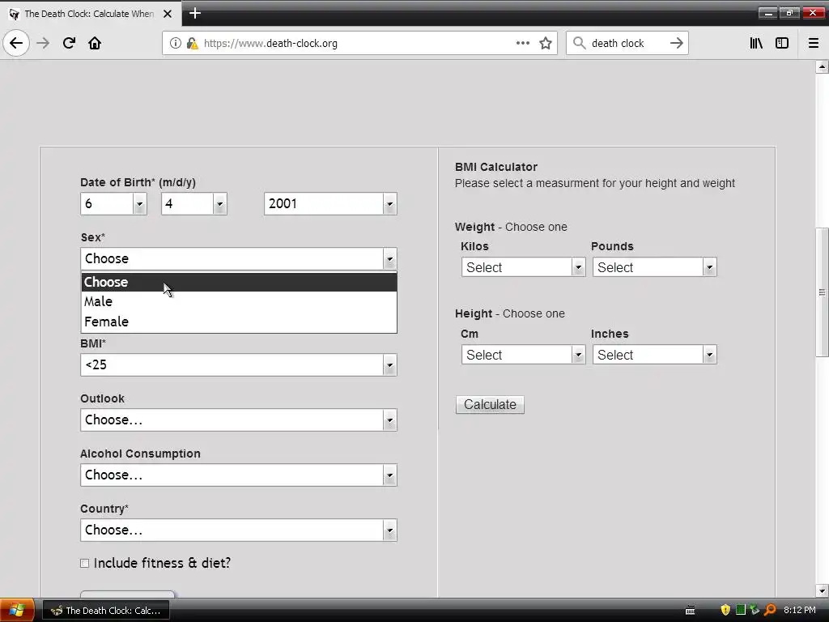Open the Inches height dropdown
The height and width of the screenshot is (622, 829).
tap(654, 355)
